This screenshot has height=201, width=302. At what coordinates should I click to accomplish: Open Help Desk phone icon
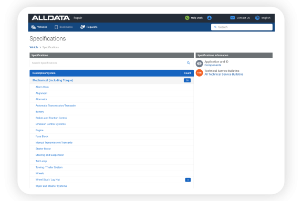pyautogui.click(x=187, y=18)
